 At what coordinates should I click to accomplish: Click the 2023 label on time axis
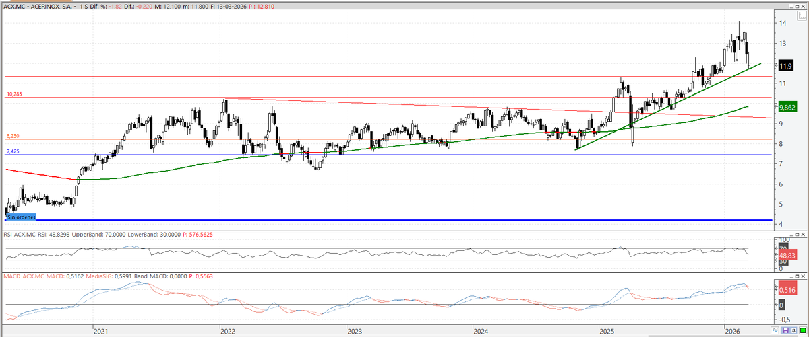354,332
